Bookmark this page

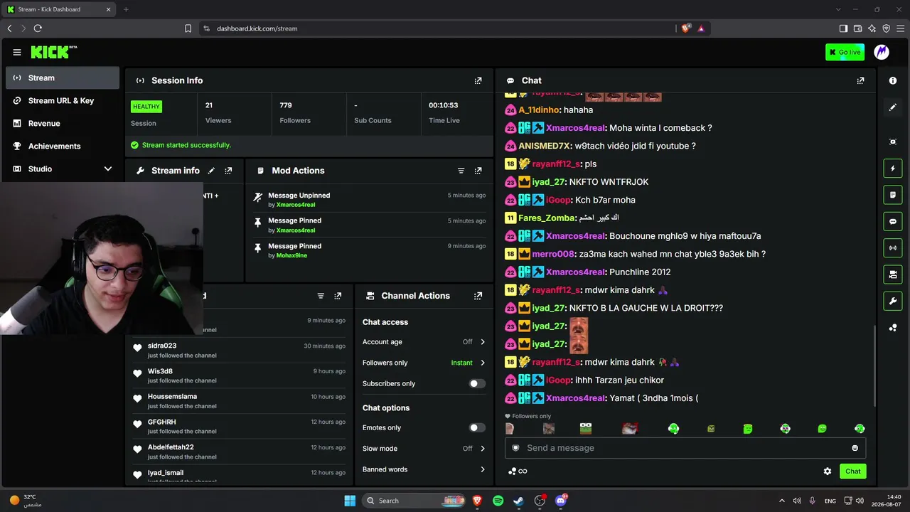(188, 28)
